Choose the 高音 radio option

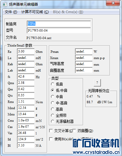click(52, 109)
